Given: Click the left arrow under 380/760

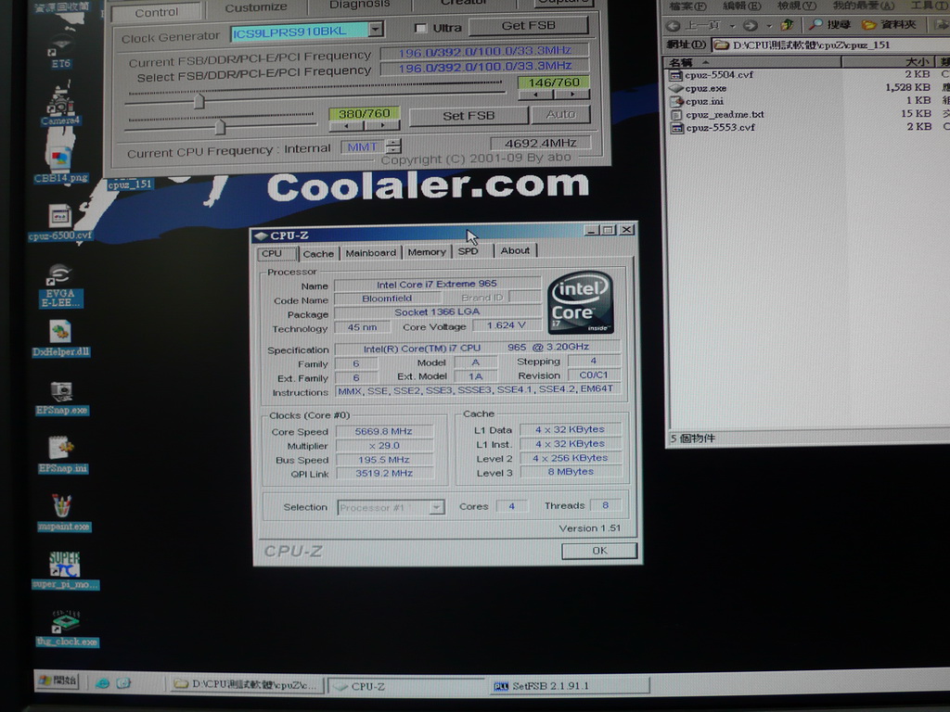Looking at the screenshot, I should click(347, 126).
